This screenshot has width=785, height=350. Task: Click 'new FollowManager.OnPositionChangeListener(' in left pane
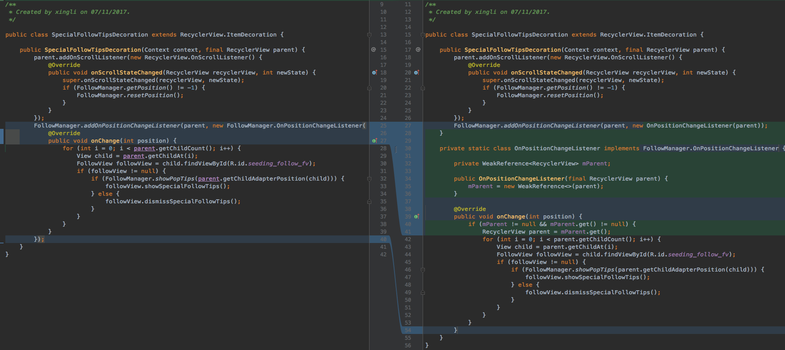[x=289, y=125]
